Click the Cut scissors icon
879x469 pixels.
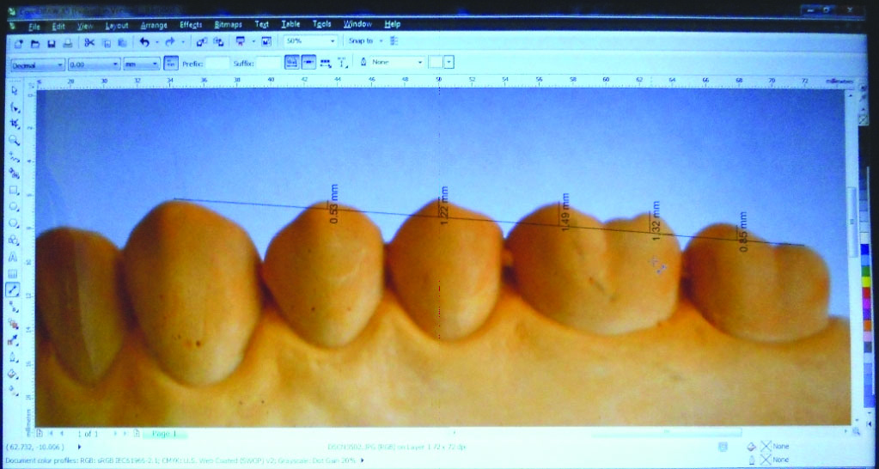89,42
